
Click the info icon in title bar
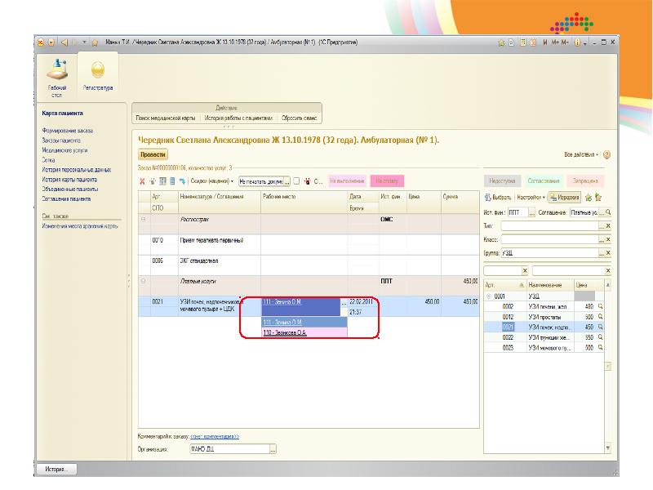[577, 42]
